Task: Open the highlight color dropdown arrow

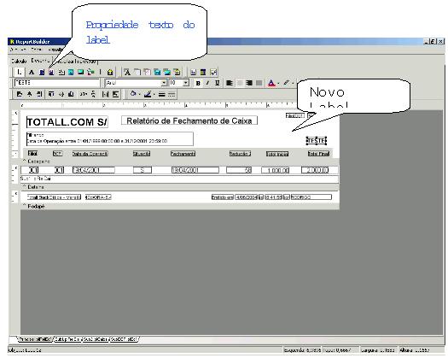Action: 294,84
